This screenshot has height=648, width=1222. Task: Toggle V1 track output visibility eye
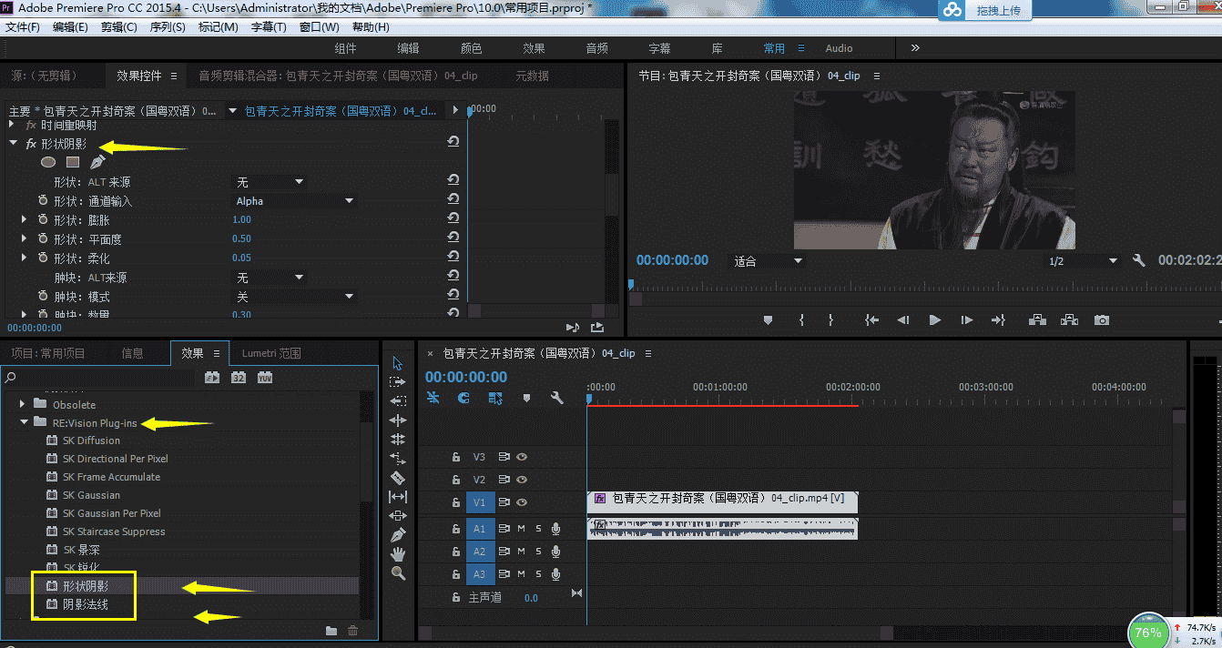(523, 502)
